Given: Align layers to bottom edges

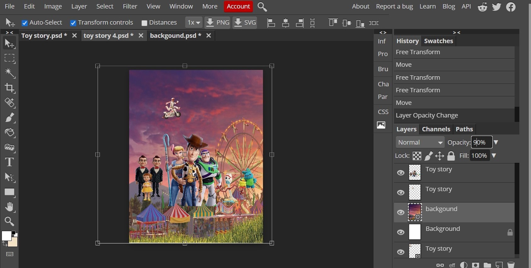Looking at the screenshot, I should [x=360, y=23].
